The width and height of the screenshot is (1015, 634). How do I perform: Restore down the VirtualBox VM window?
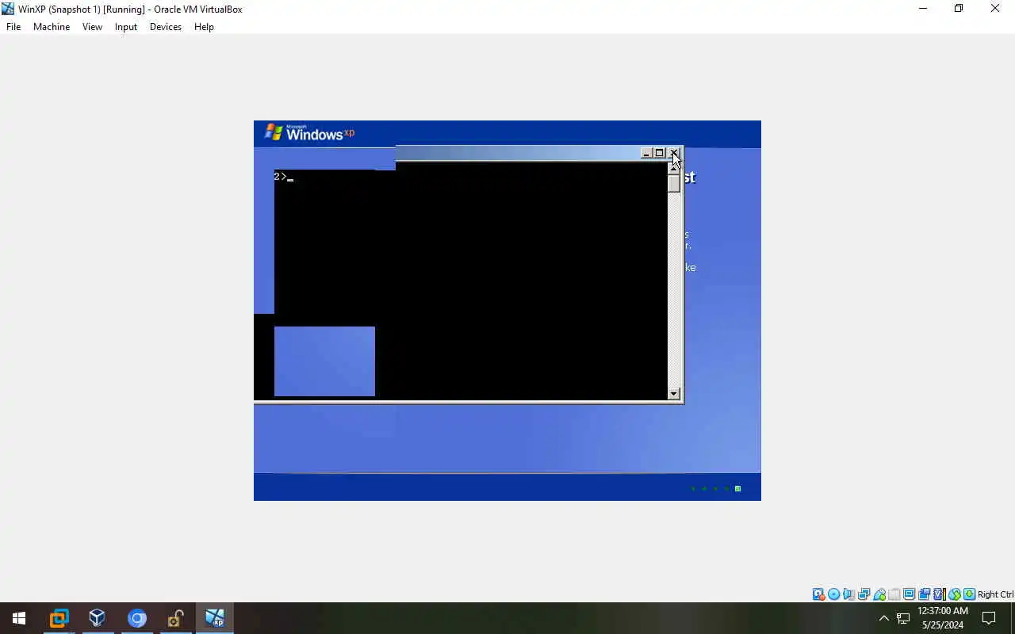[959, 9]
